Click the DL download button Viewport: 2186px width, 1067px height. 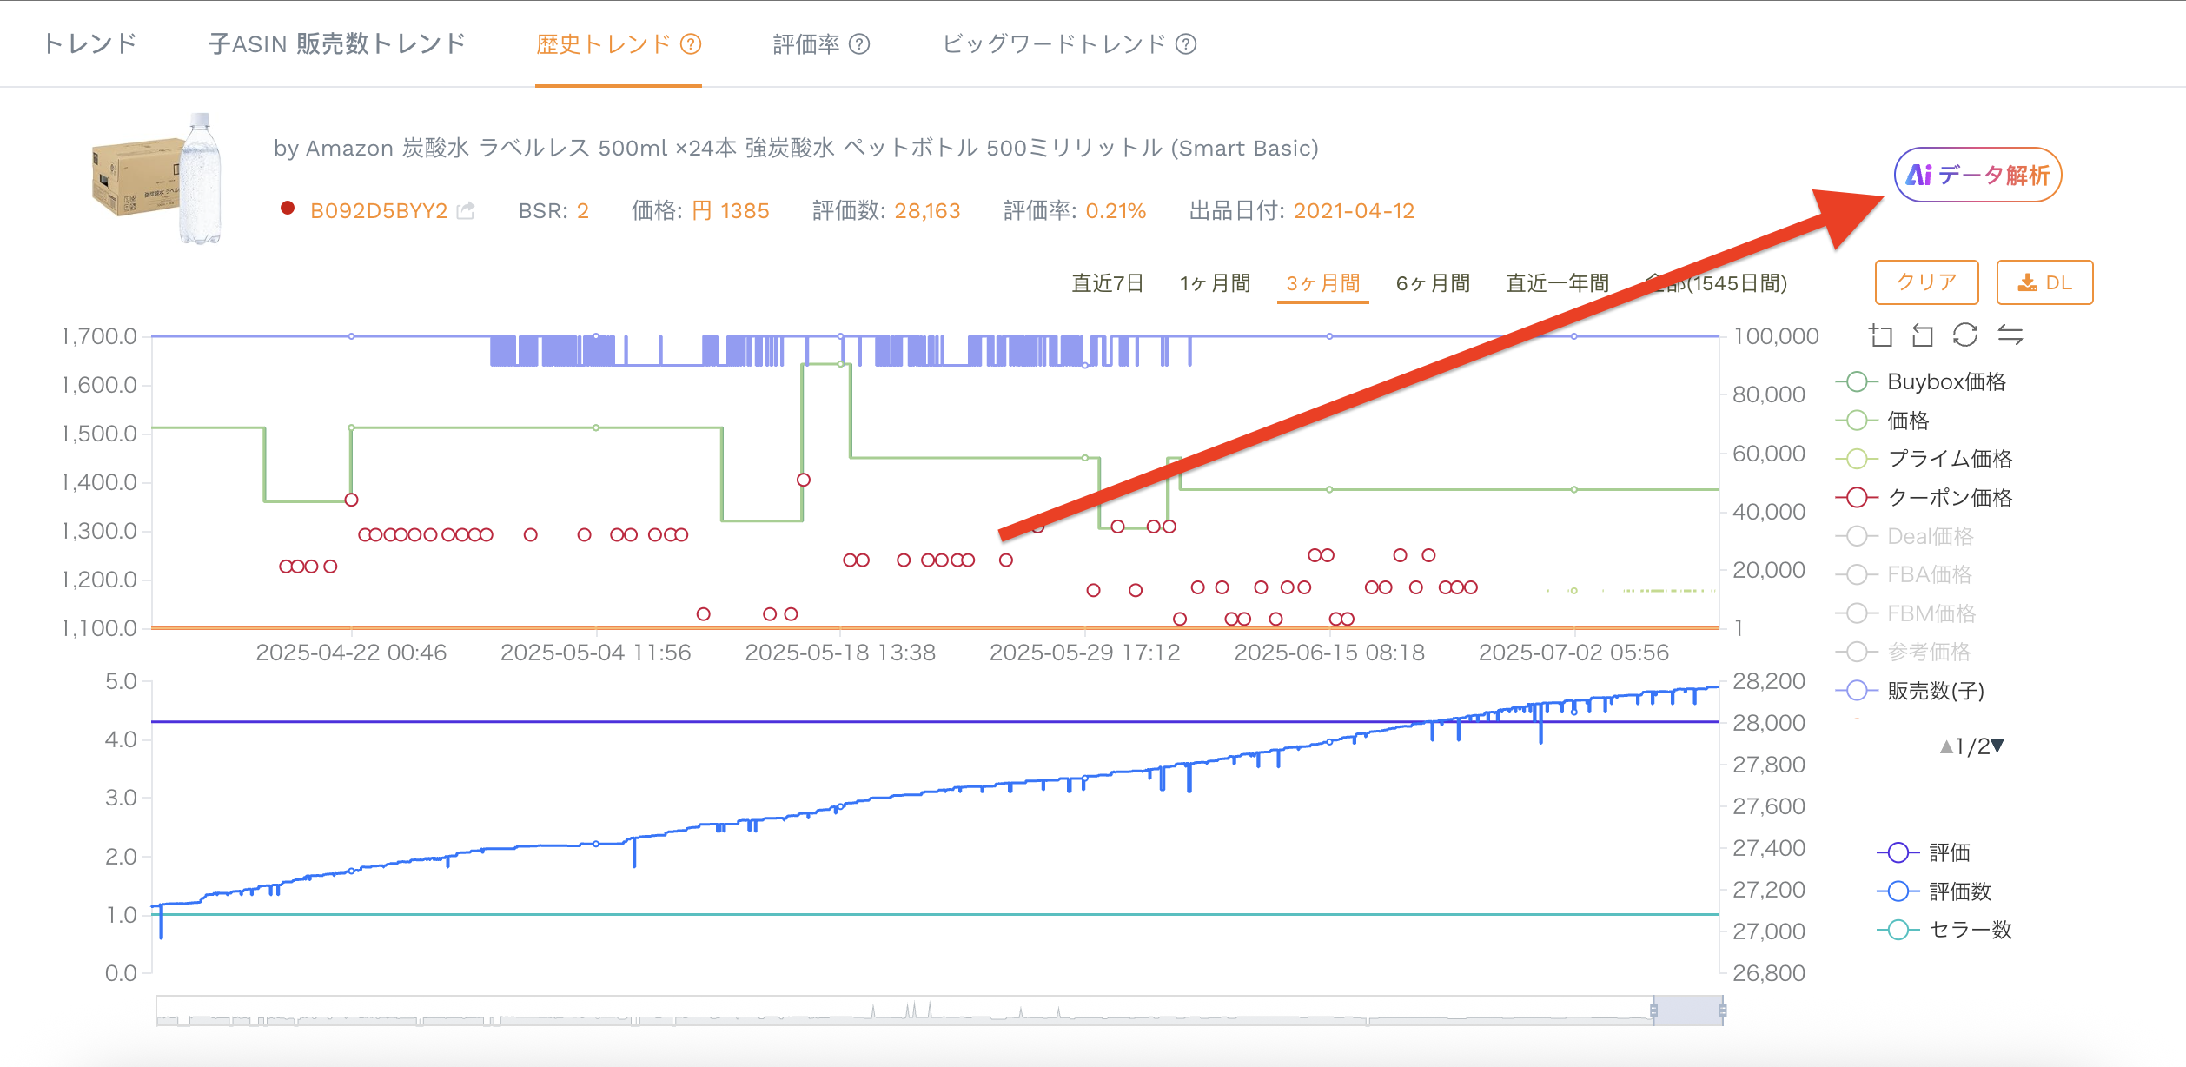[x=2044, y=282]
